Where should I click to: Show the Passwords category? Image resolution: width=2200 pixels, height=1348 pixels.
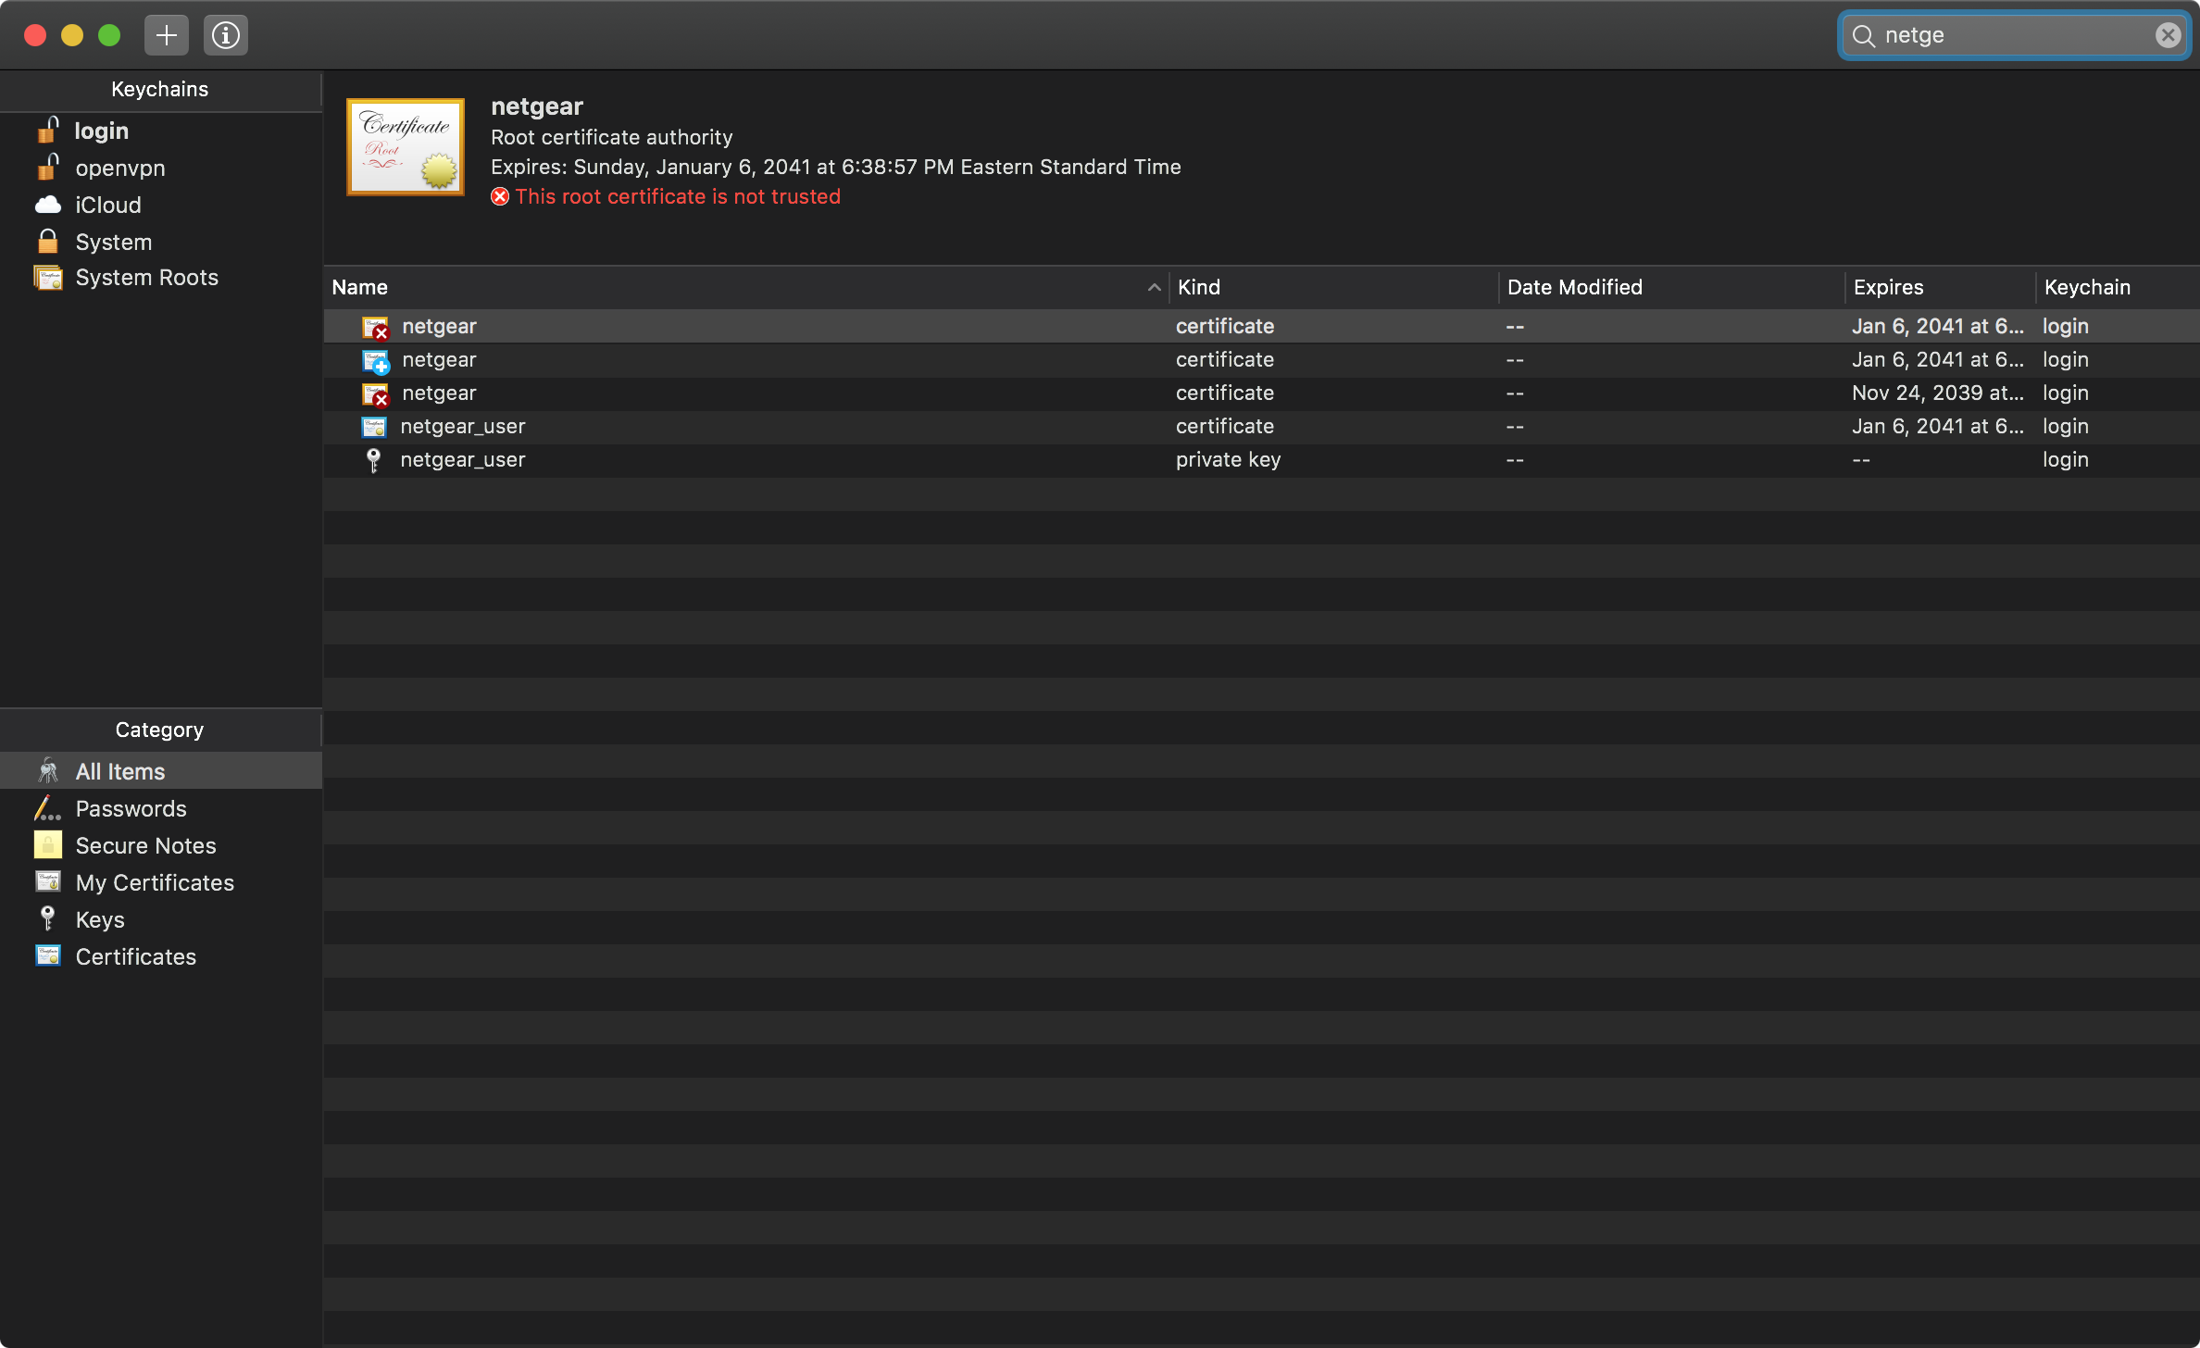(x=131, y=809)
